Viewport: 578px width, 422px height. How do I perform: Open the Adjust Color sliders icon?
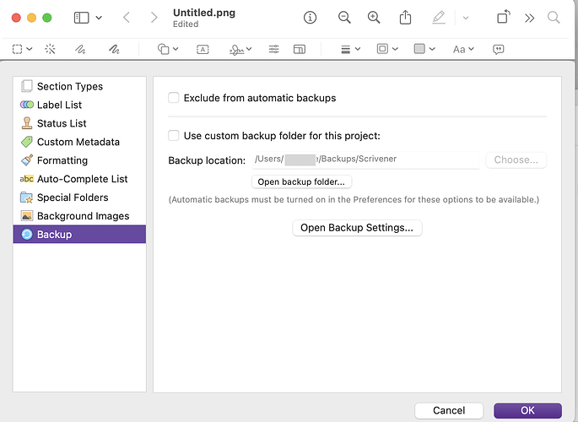(273, 50)
